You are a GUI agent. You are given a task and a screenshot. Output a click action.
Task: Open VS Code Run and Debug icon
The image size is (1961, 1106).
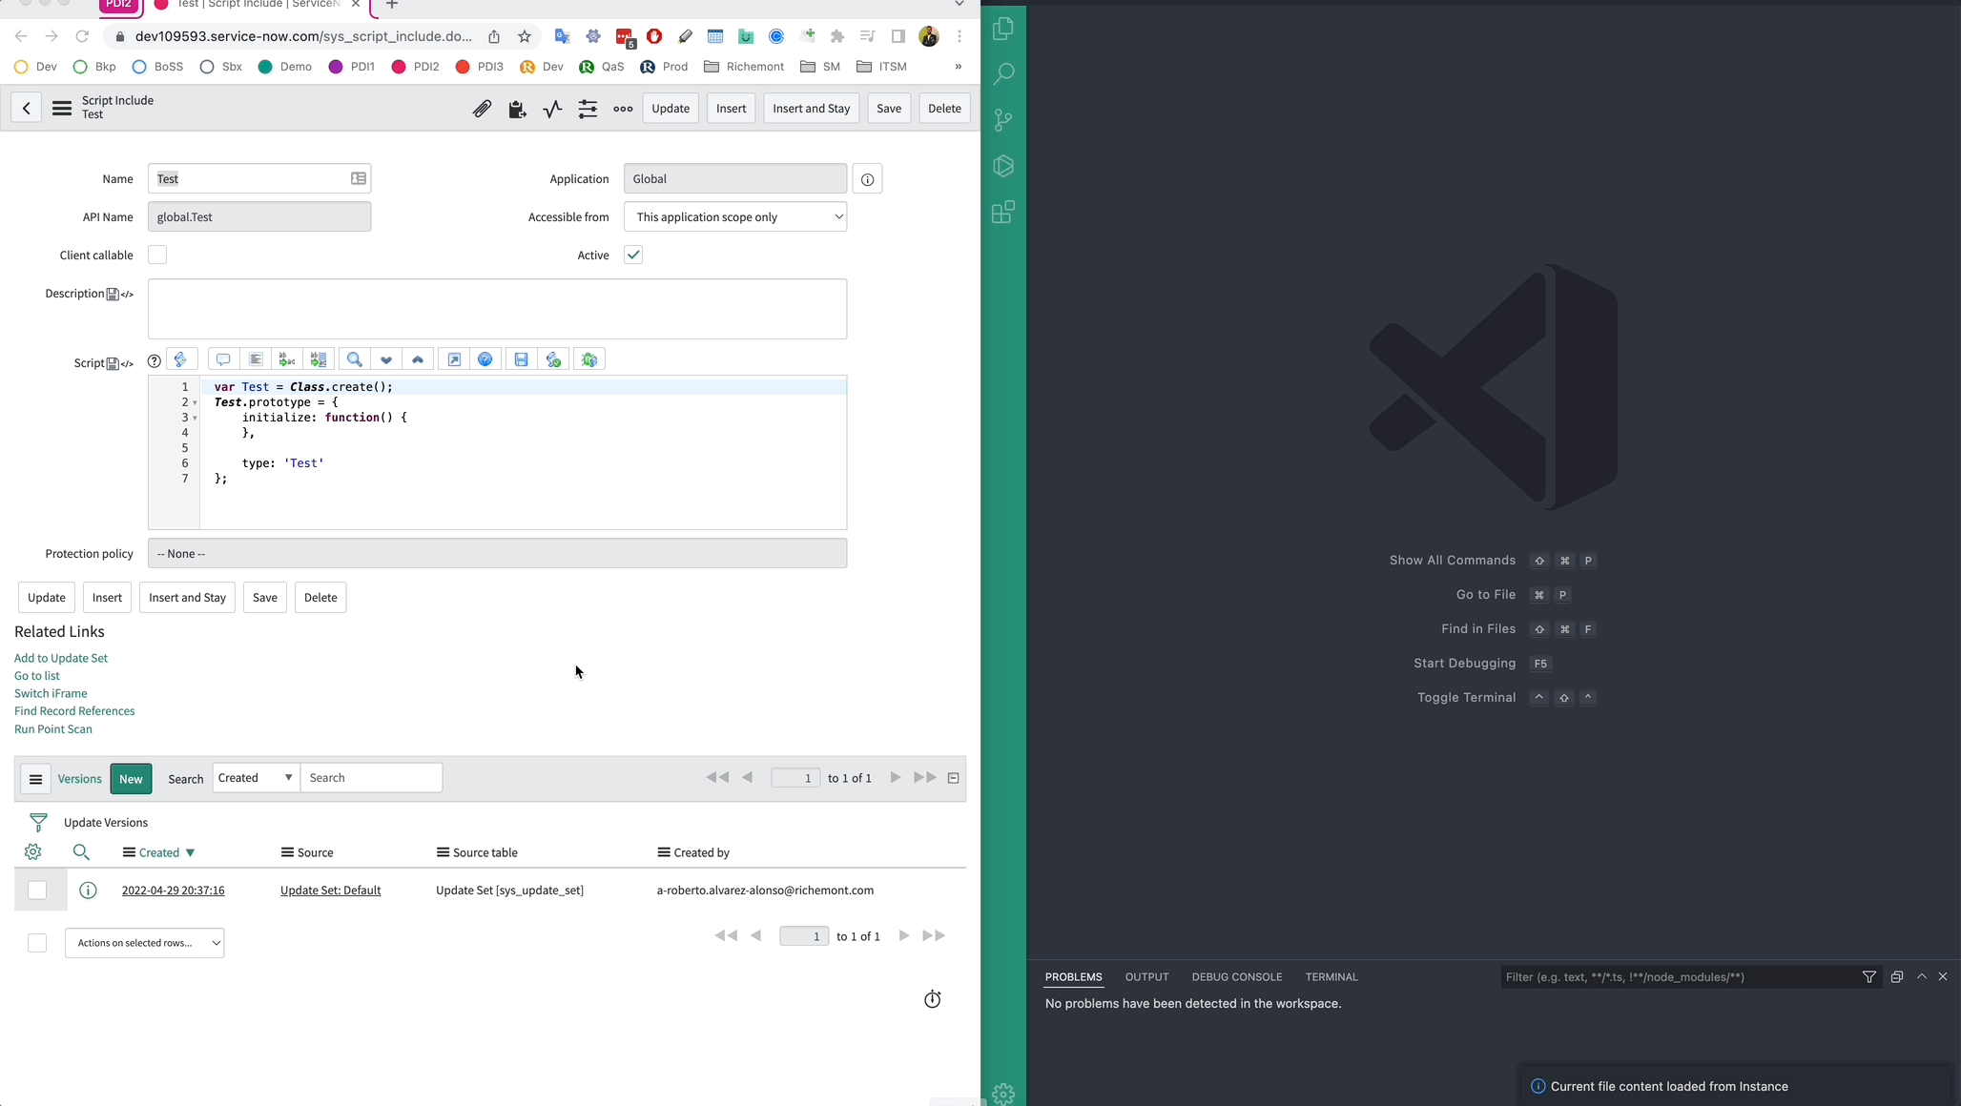[1003, 166]
